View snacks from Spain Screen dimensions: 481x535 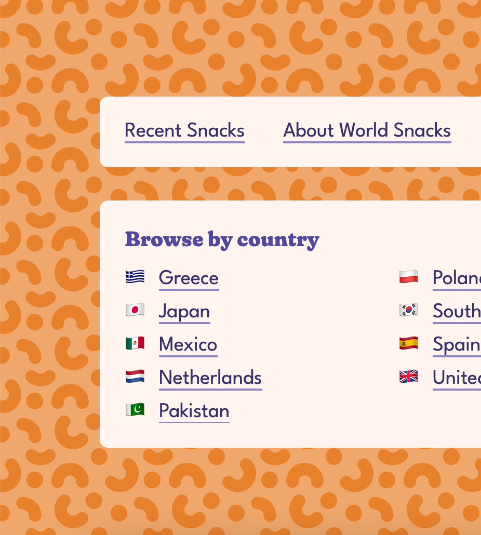coord(456,344)
